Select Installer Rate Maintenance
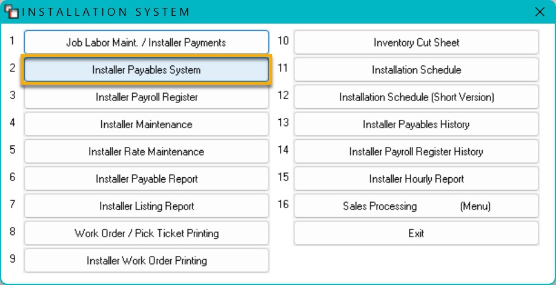This screenshot has height=285, width=556. point(147,151)
